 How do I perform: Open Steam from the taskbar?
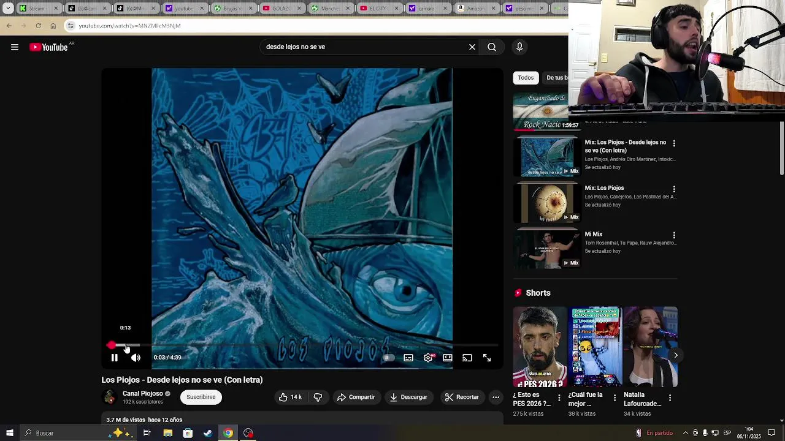point(208,433)
